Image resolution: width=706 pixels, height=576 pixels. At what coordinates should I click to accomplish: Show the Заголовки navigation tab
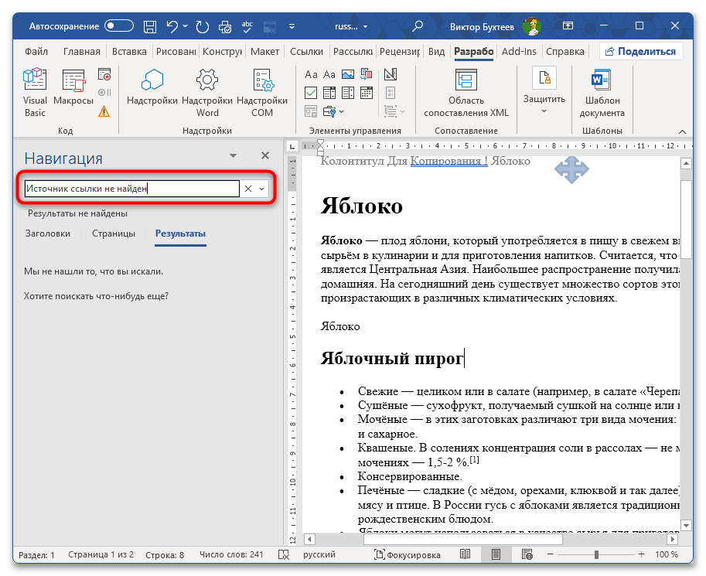click(48, 233)
